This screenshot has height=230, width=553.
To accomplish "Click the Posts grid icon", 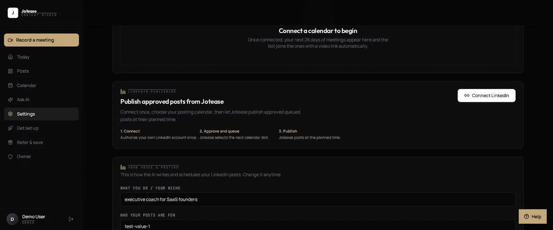I will click(10, 71).
